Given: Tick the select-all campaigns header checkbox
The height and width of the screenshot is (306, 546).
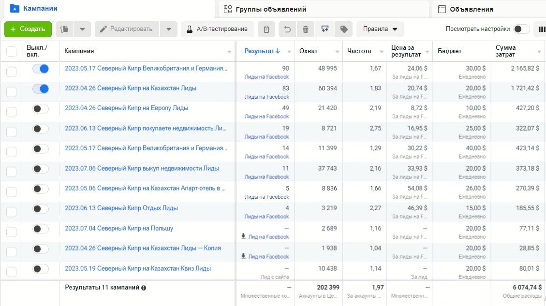Looking at the screenshot, I should [x=11, y=51].
